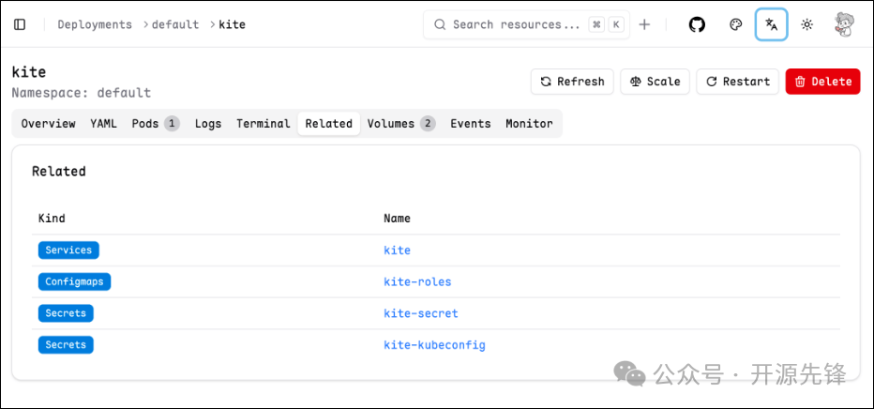Open the color theme palette icon
874x409 pixels.
tap(736, 24)
